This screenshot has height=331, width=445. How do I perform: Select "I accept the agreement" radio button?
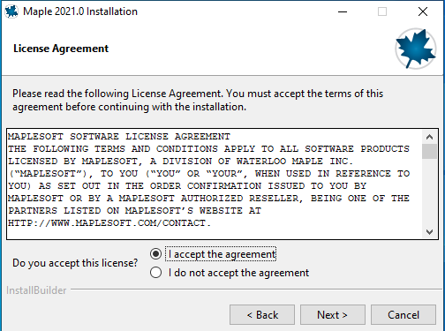point(155,254)
